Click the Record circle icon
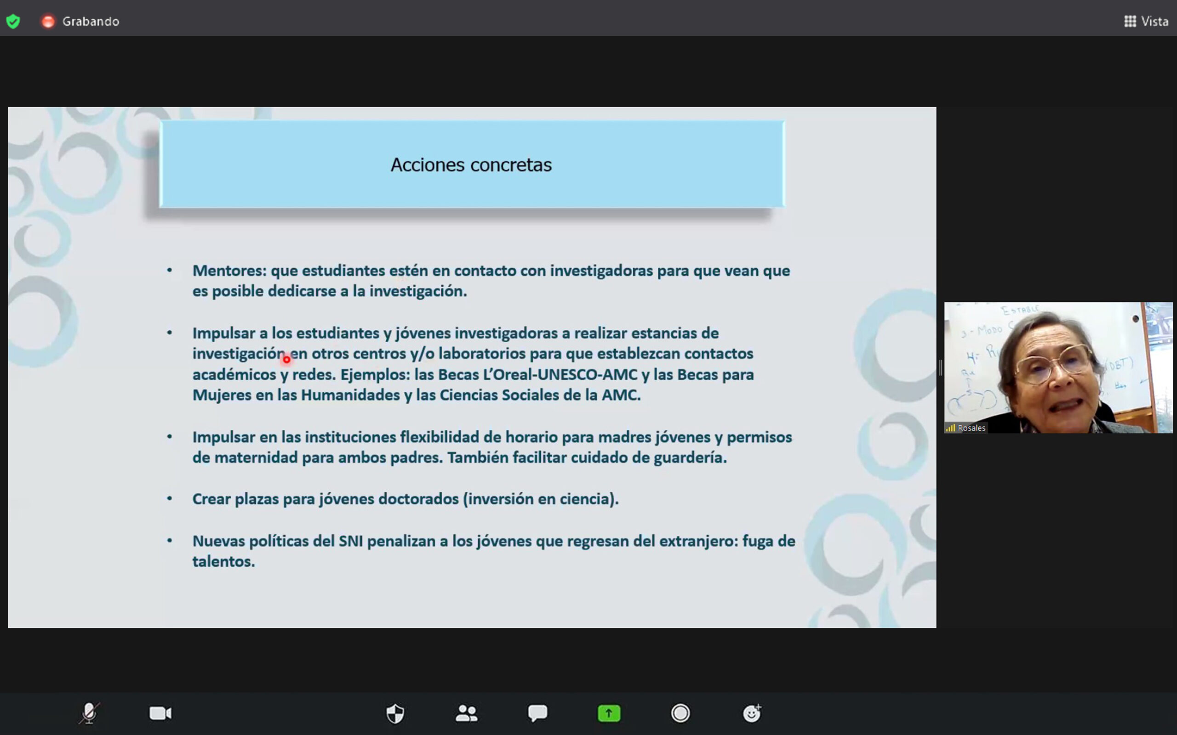 680,713
